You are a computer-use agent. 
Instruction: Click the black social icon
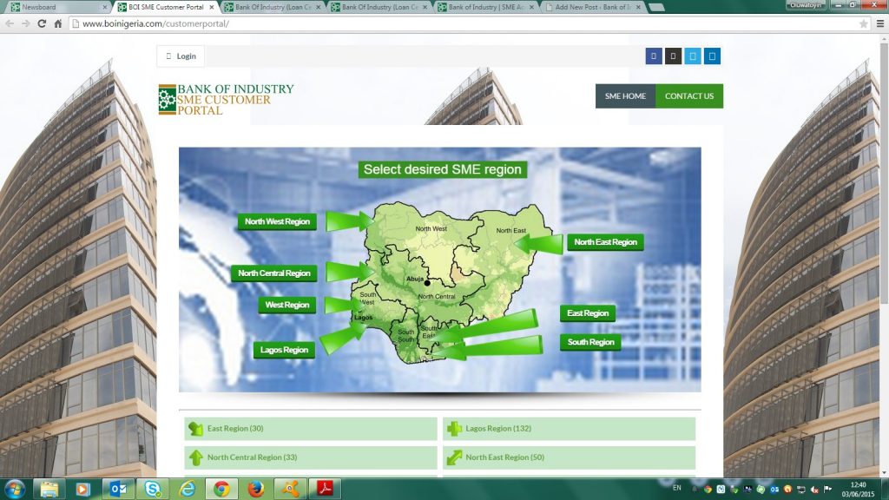coord(673,56)
